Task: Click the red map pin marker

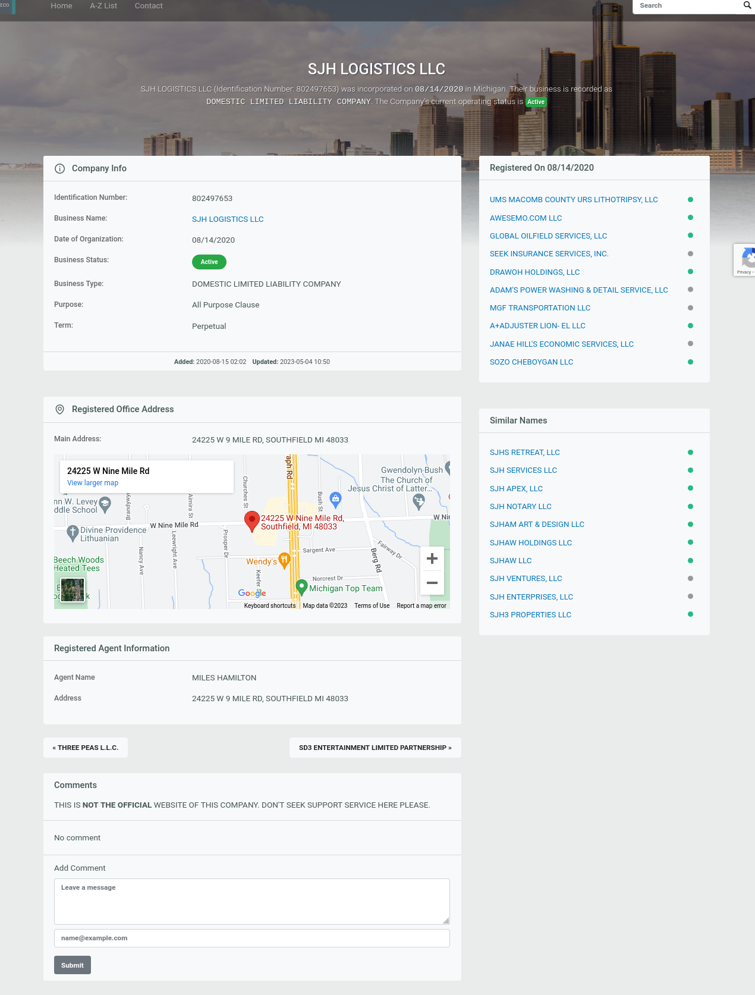Action: pos(252,521)
